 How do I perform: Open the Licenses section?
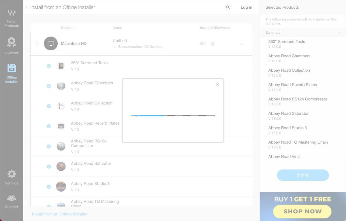(12, 45)
